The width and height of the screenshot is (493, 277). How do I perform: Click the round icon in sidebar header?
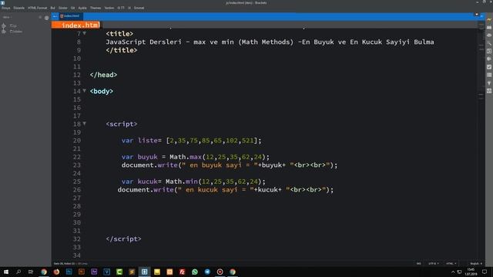tap(46, 18)
